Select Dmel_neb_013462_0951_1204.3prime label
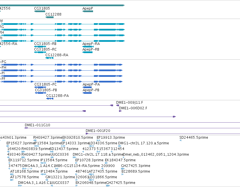 (156, 155)
